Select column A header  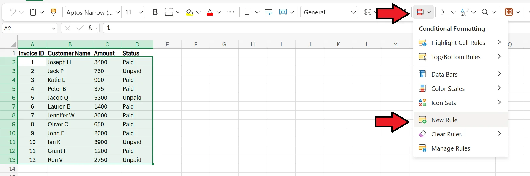click(x=32, y=44)
